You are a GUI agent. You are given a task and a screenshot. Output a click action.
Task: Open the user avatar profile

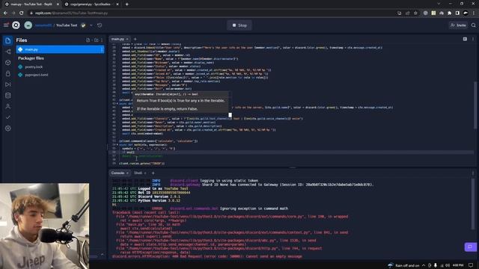pyautogui.click(x=28, y=25)
